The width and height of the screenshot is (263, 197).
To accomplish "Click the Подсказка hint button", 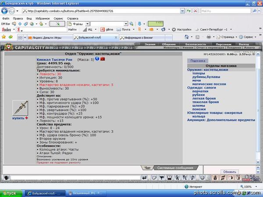I will 198,61.
